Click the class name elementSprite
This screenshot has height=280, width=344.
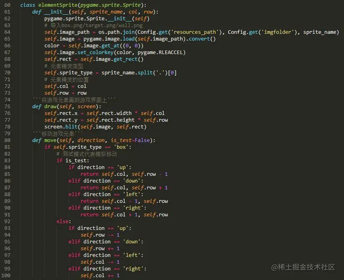(x=58, y=5)
